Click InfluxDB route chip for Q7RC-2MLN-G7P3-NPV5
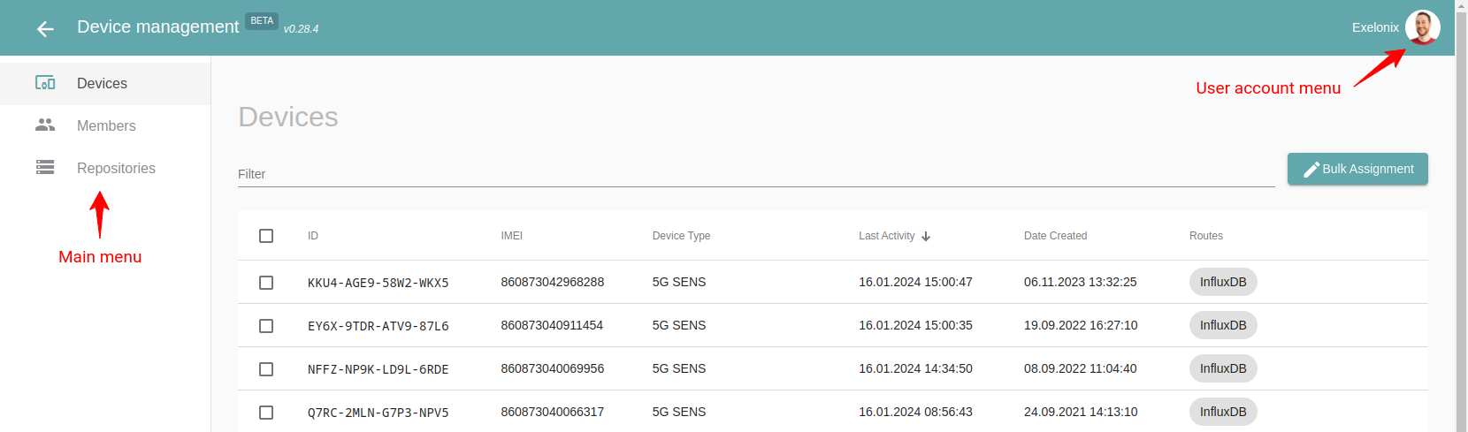 [x=1223, y=412]
